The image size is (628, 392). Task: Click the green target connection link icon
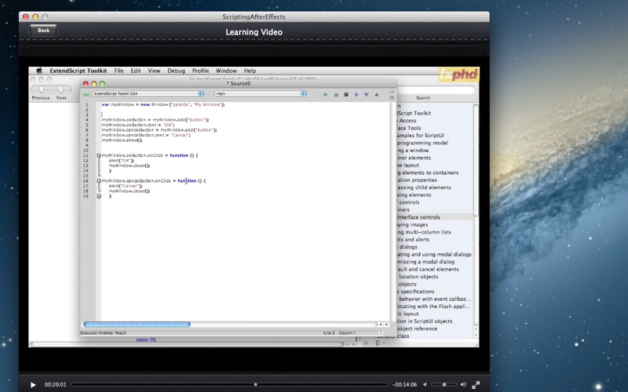(86, 94)
